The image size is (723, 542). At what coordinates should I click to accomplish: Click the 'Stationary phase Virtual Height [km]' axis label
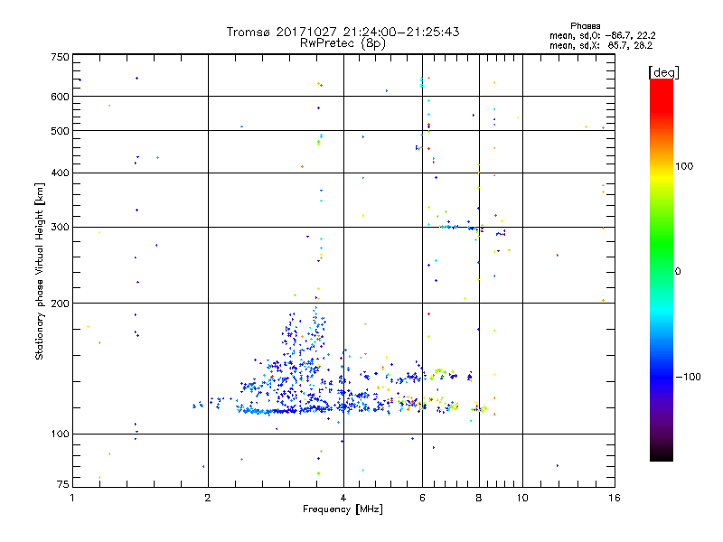[39, 271]
